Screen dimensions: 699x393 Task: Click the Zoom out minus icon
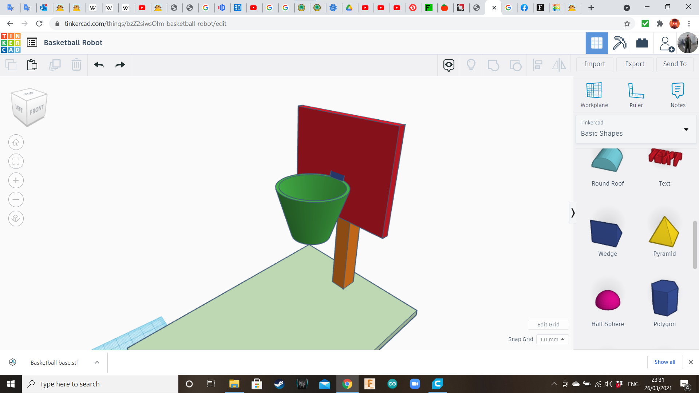point(16,199)
